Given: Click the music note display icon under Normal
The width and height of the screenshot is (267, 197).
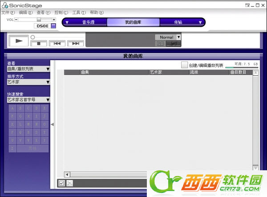Looking at the screenshot, I should (x=160, y=44).
